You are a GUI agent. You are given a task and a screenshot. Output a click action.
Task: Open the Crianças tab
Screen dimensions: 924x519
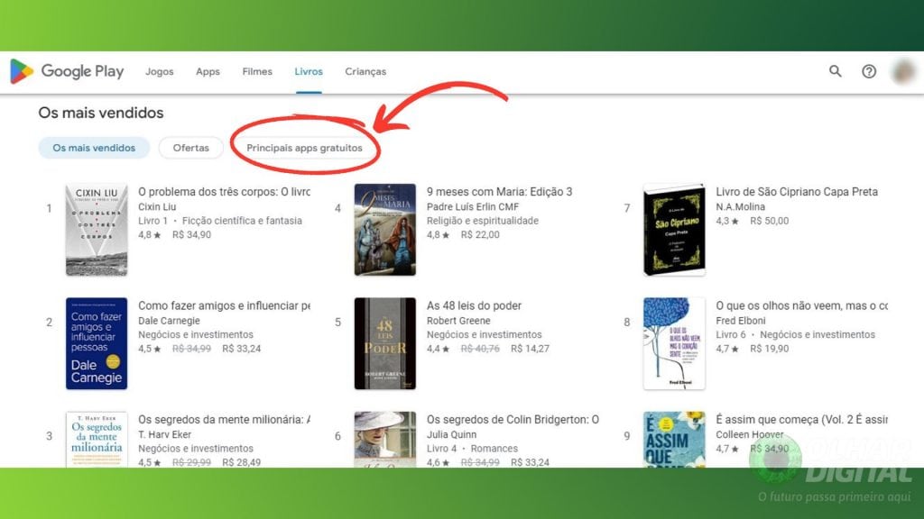pyautogui.click(x=365, y=71)
